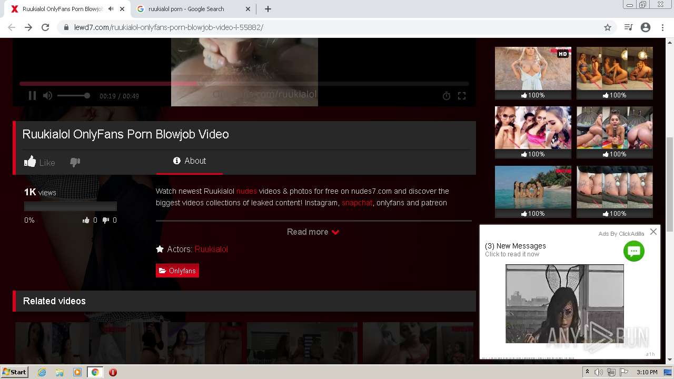
Task: Follow the 'nudes' link in the description
Action: coord(246,191)
